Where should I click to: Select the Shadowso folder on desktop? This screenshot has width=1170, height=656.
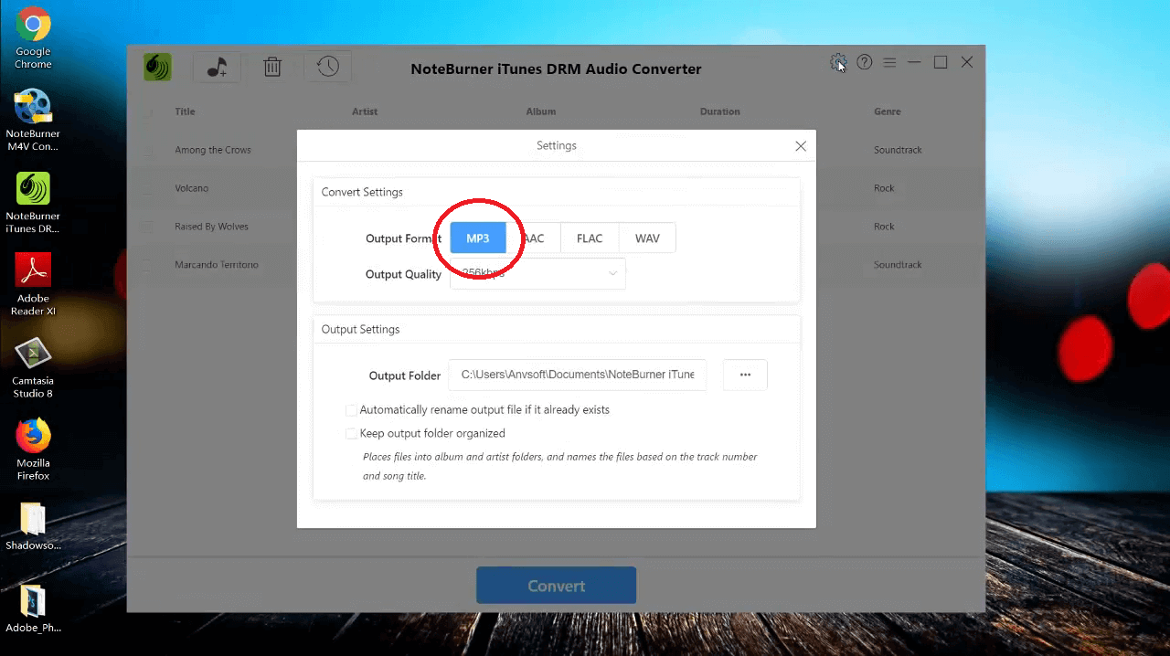pos(33,526)
